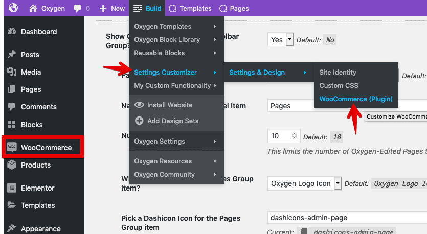
Task: Open the Build menu in admin bar
Action: 147,9
